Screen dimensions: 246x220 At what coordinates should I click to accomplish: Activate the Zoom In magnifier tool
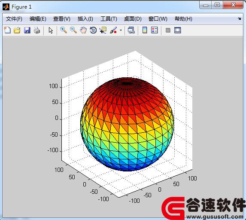click(64, 30)
